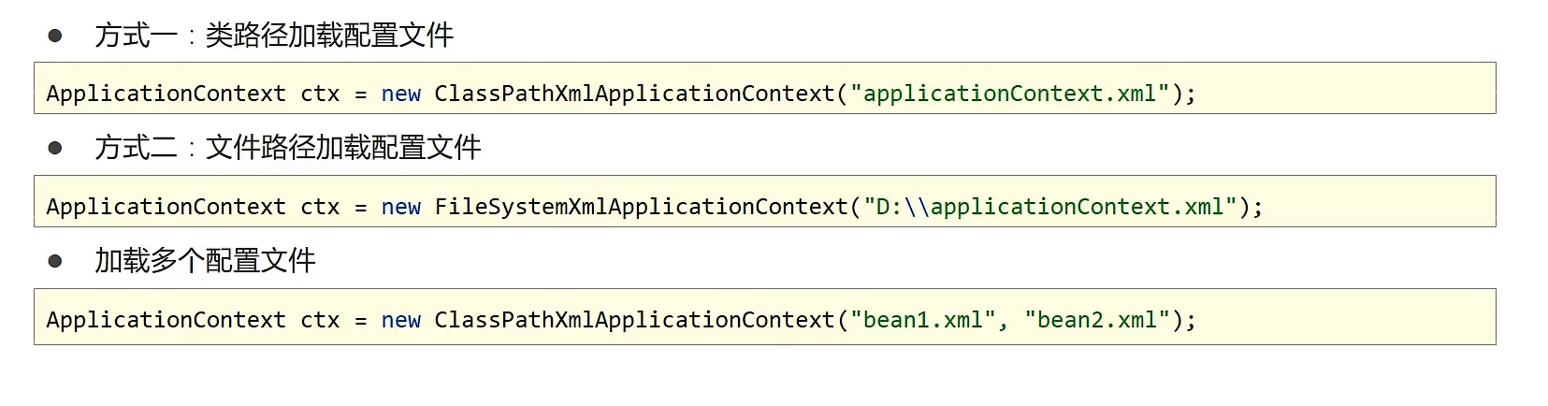Click the heading 方式二：文件路径加载配置文件
This screenshot has width=1548, height=406.
[x=288, y=148]
